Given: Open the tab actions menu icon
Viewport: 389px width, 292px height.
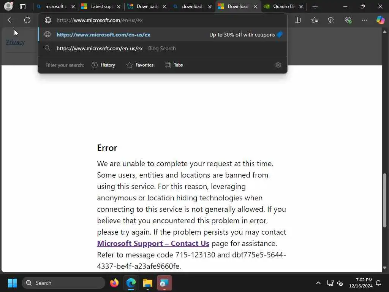Looking at the screenshot, I should click(23, 6).
